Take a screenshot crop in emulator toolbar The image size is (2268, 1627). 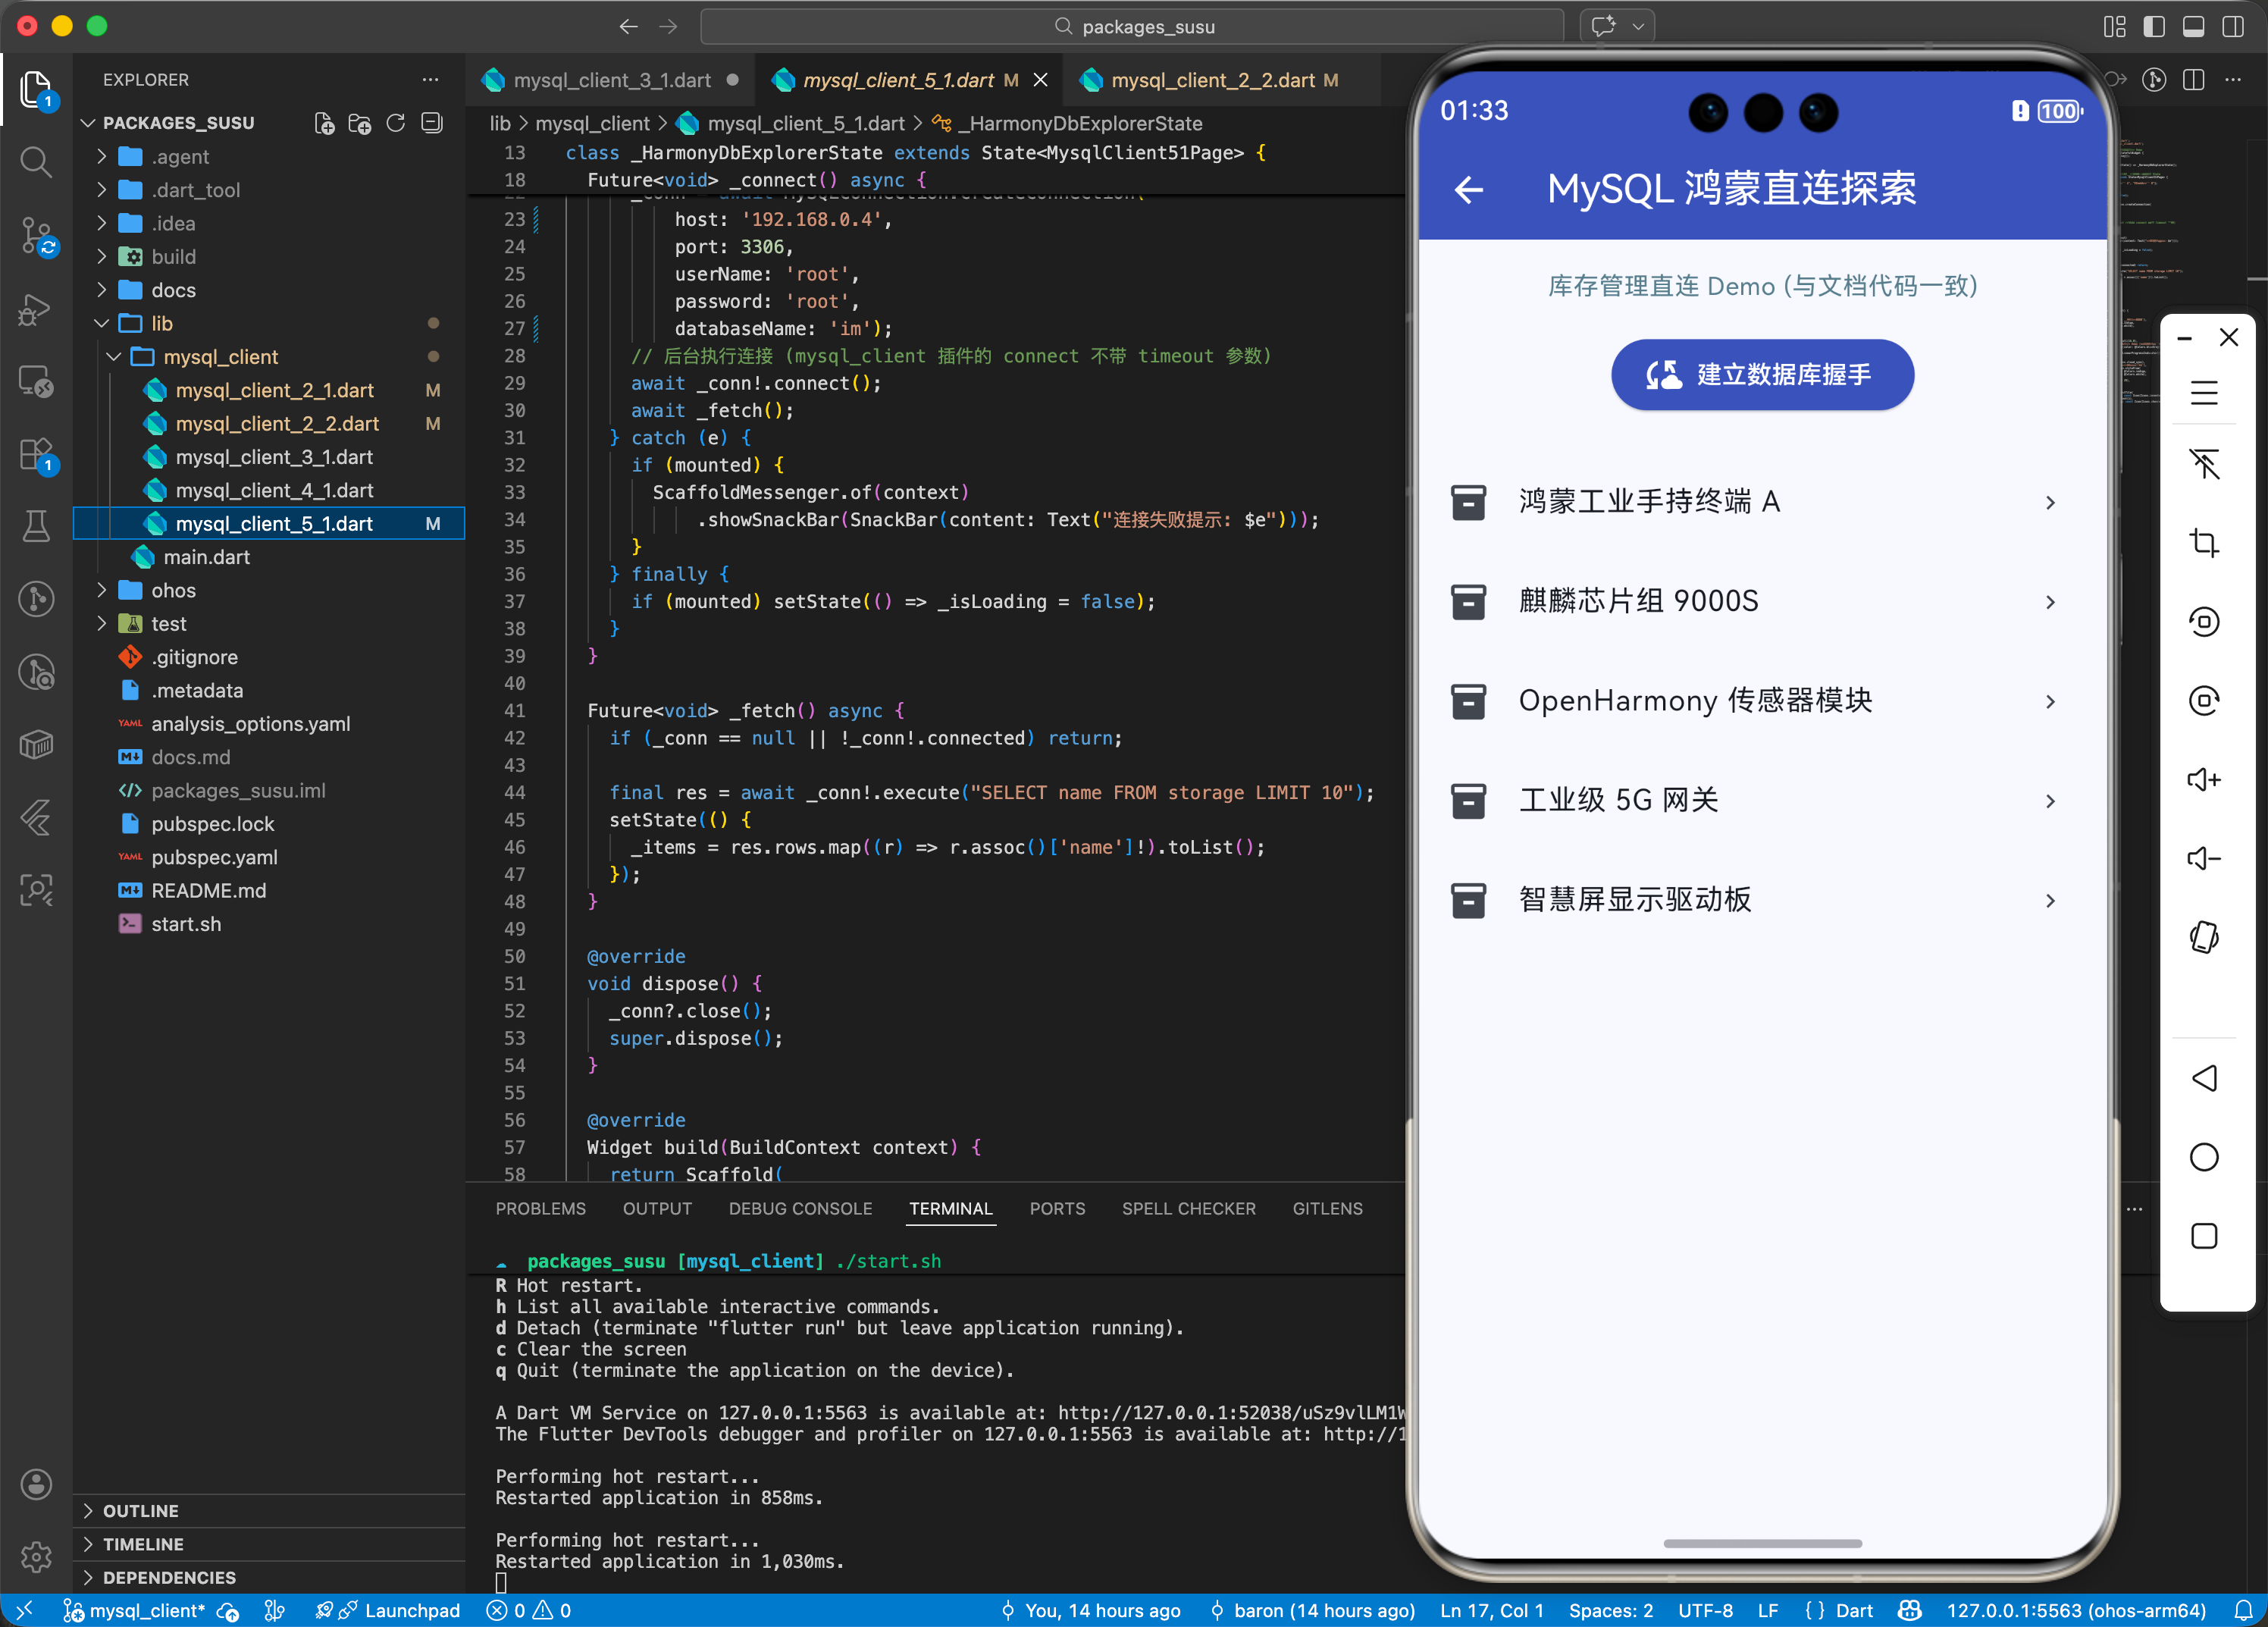tap(2204, 542)
